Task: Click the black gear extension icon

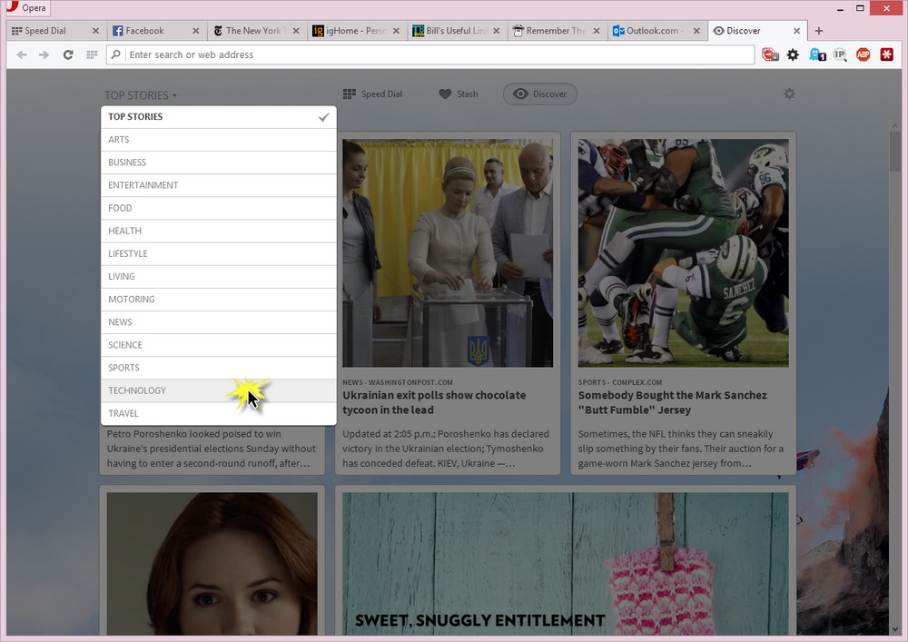Action: pos(793,54)
